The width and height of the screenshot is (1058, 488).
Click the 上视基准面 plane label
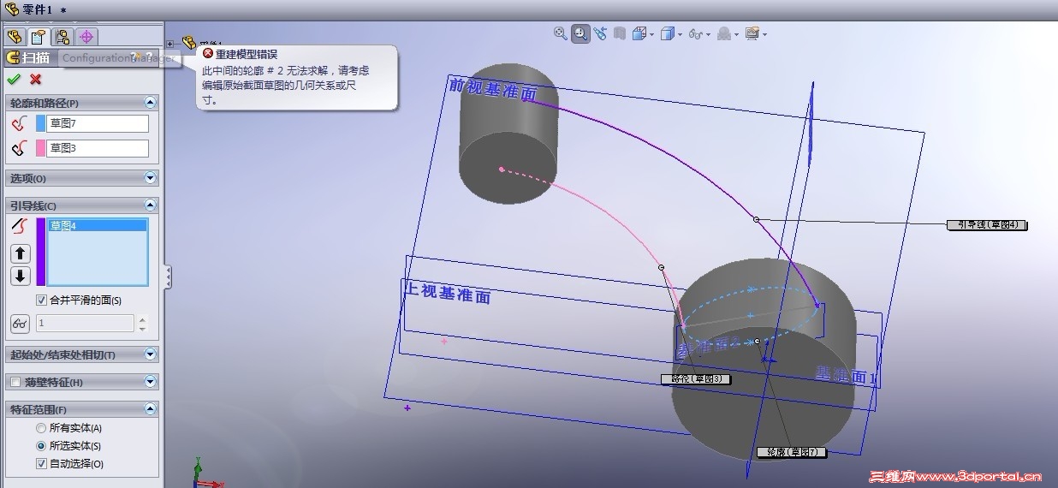click(447, 293)
